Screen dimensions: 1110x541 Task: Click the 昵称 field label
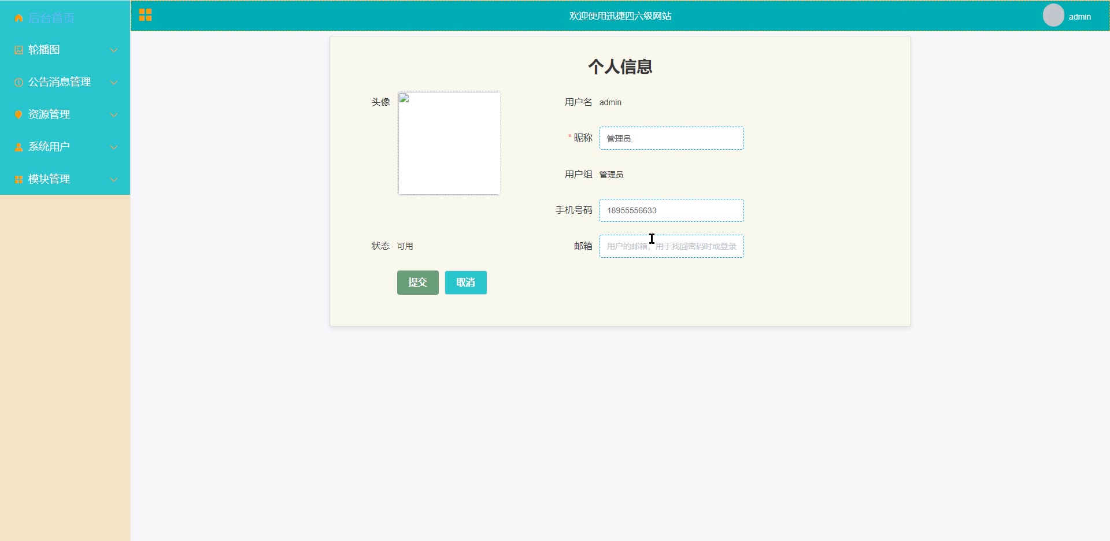[x=583, y=138]
